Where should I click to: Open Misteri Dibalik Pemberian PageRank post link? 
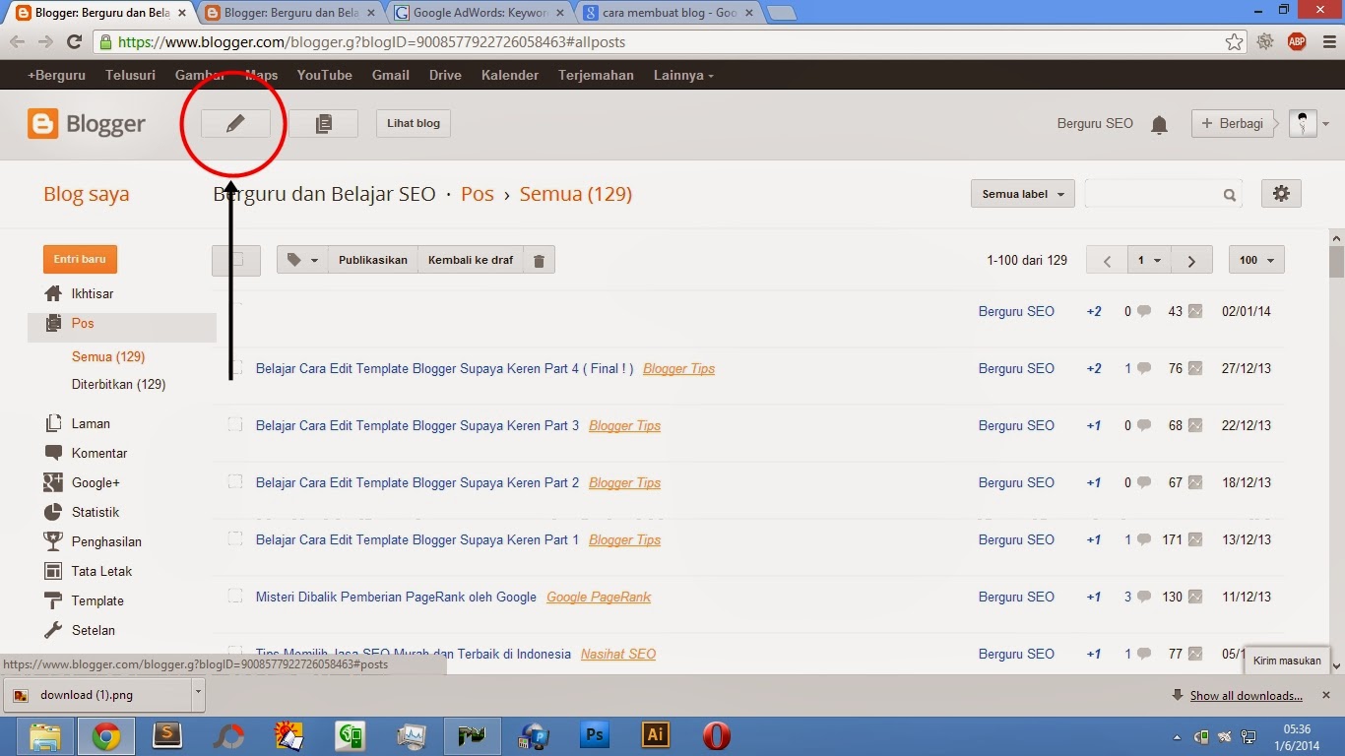click(x=396, y=597)
